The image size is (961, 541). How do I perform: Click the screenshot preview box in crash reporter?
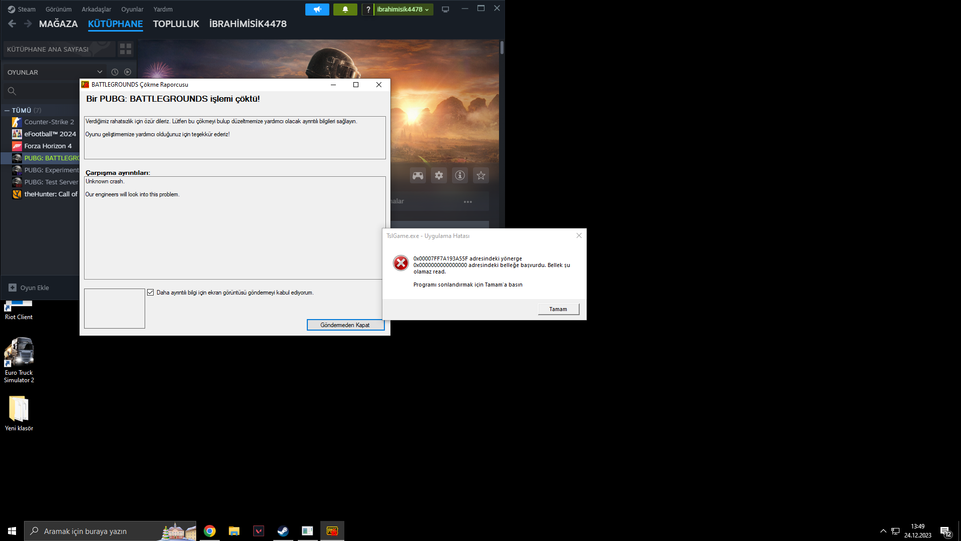pyautogui.click(x=115, y=309)
